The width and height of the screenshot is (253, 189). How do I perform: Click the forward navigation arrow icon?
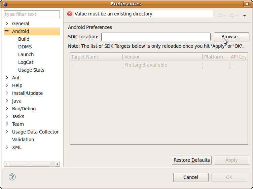(232, 15)
